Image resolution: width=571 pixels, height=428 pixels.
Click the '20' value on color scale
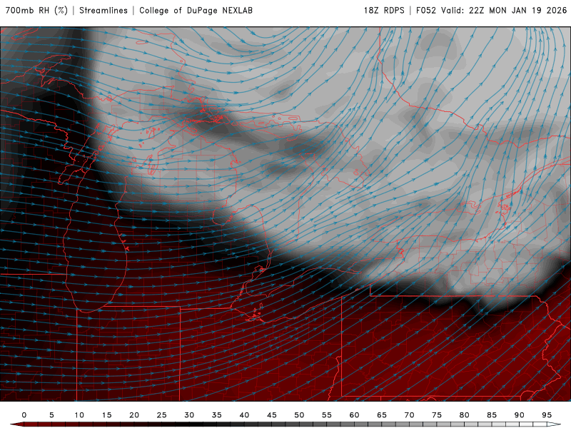click(x=134, y=415)
